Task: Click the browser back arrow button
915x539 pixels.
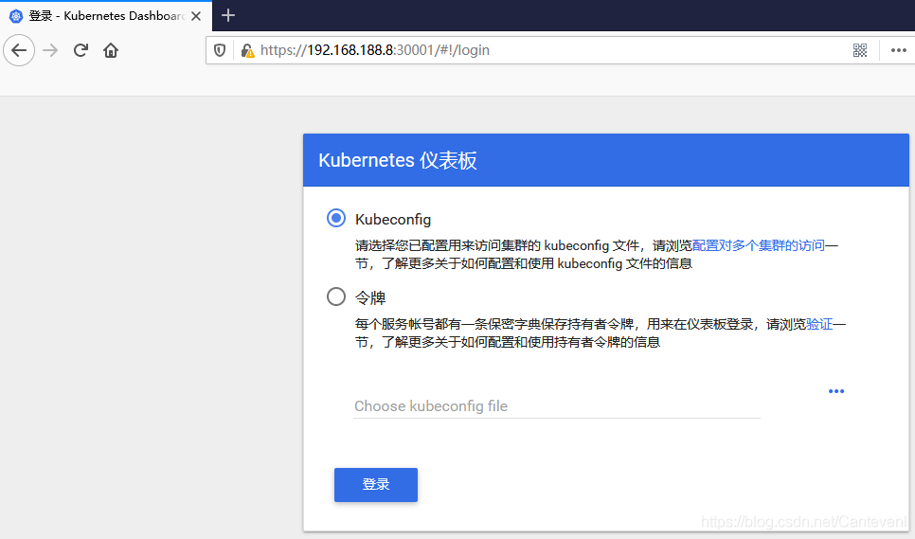Action: (19, 50)
